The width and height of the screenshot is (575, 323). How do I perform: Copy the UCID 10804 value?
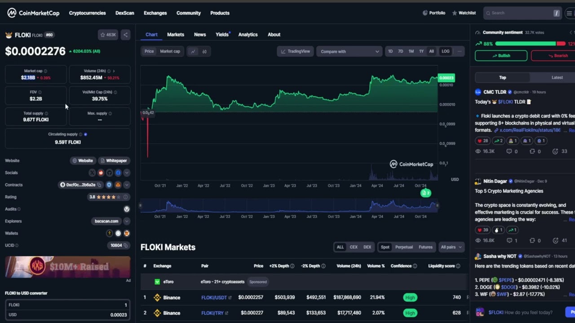click(x=126, y=245)
